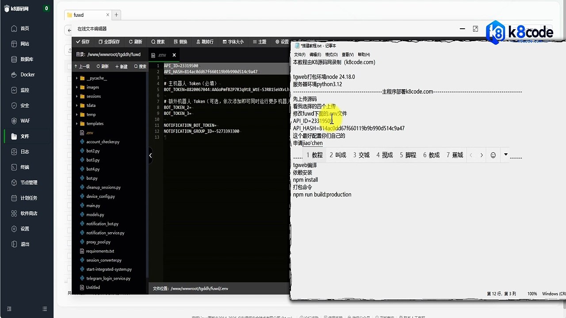This screenshot has height=318, width=566.
Task: Click 新建 to create a new file
Action: click(x=121, y=67)
